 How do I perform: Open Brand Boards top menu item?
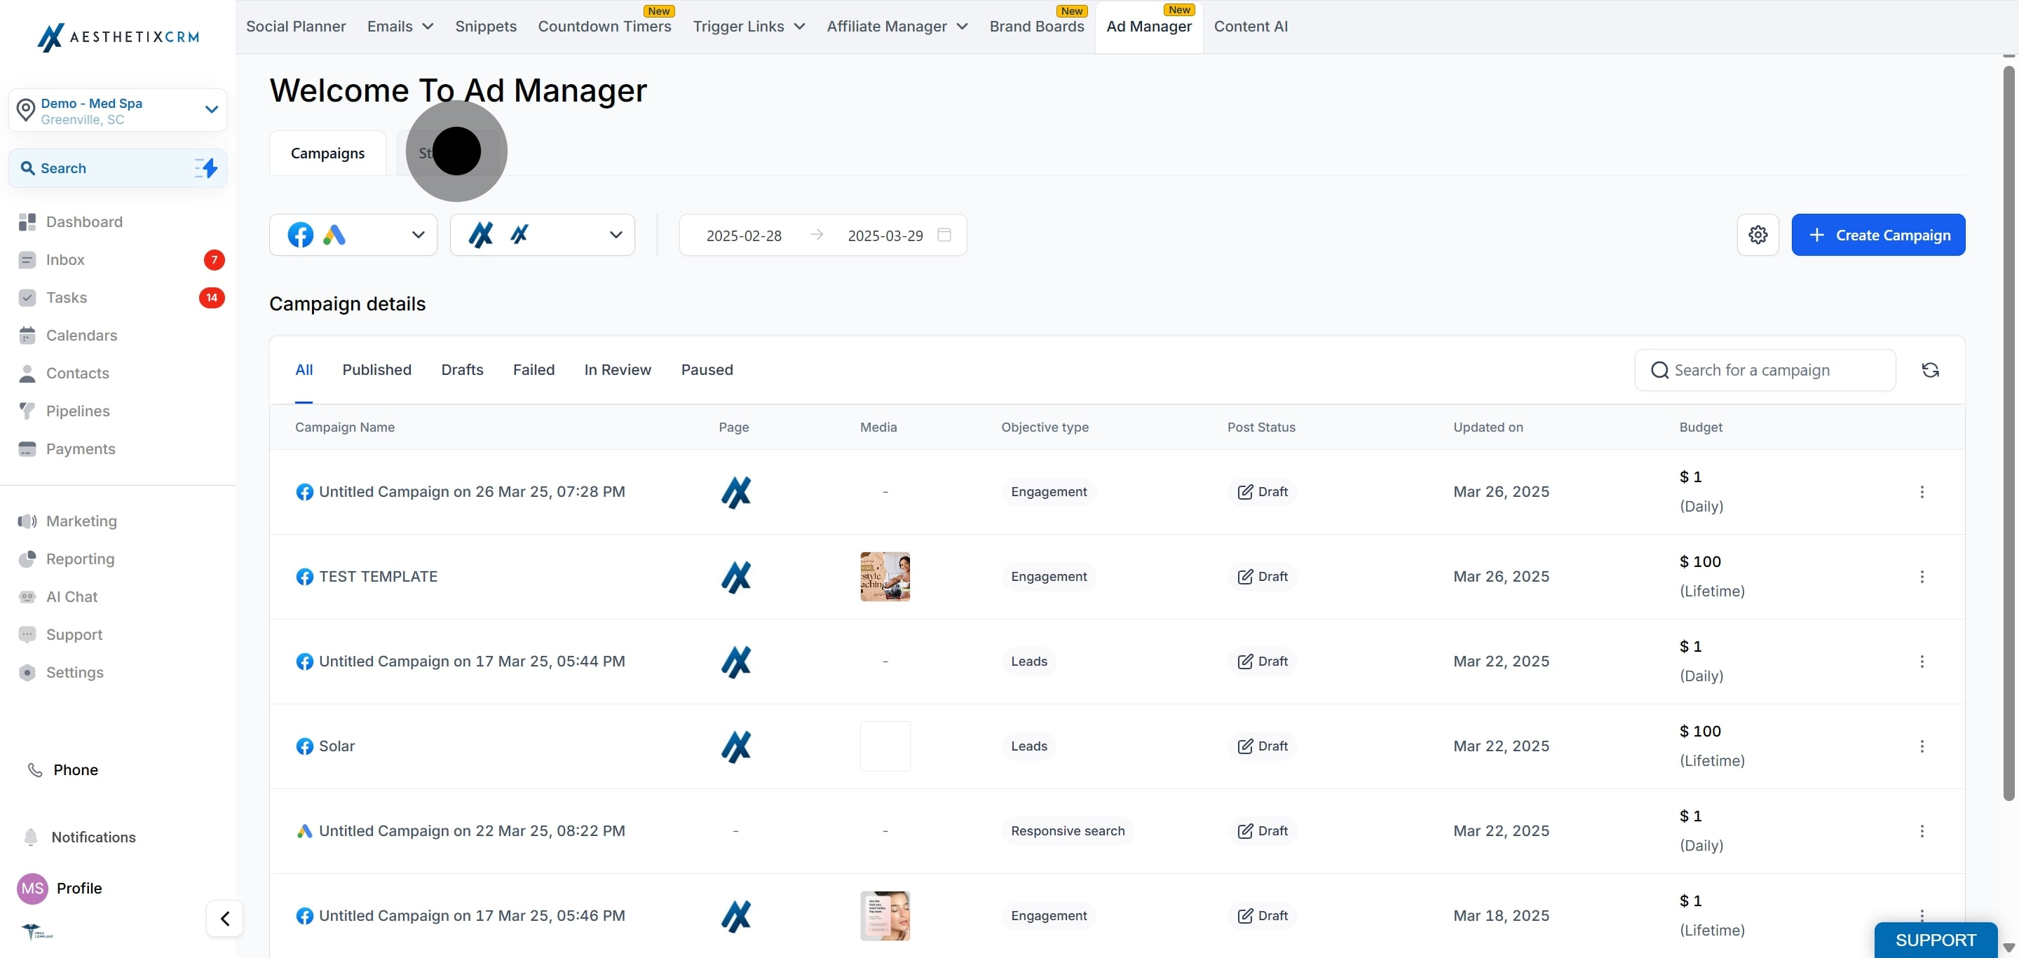tap(1036, 27)
